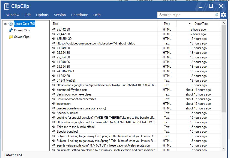
Task: Click the ClipClip logo icon
Action: (x=7, y=6)
